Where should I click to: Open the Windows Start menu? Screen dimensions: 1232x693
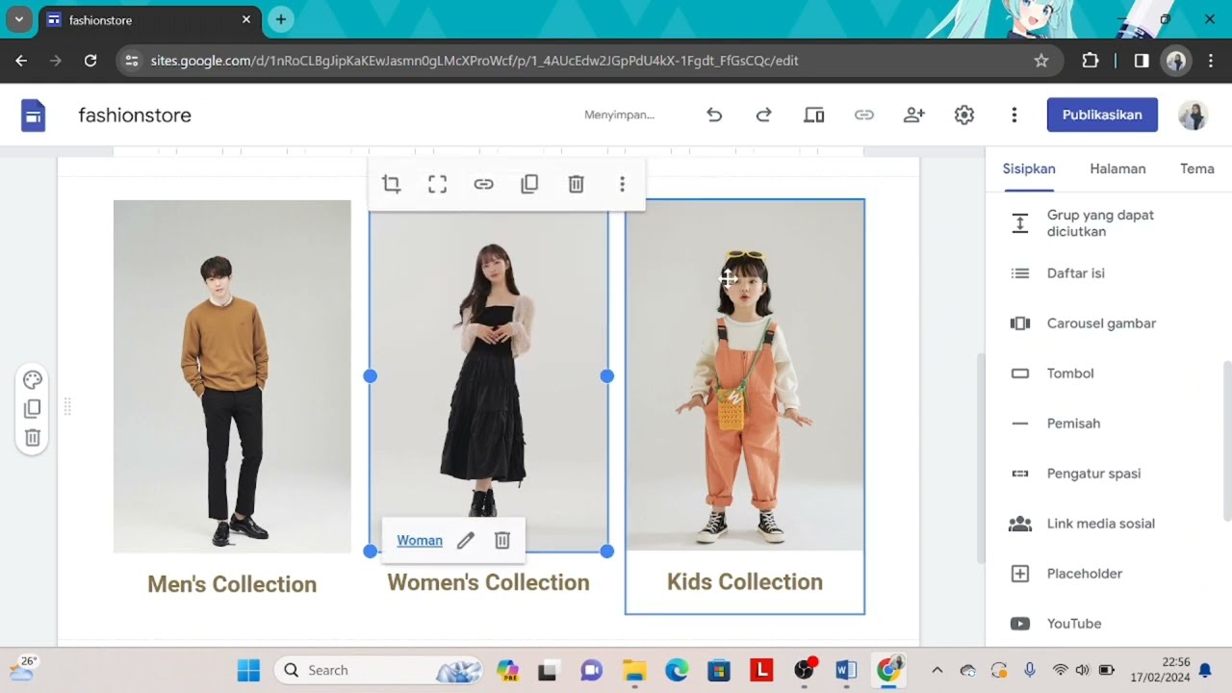point(248,670)
